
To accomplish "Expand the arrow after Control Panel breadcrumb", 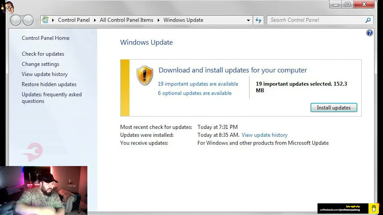I will pyautogui.click(x=95, y=20).
